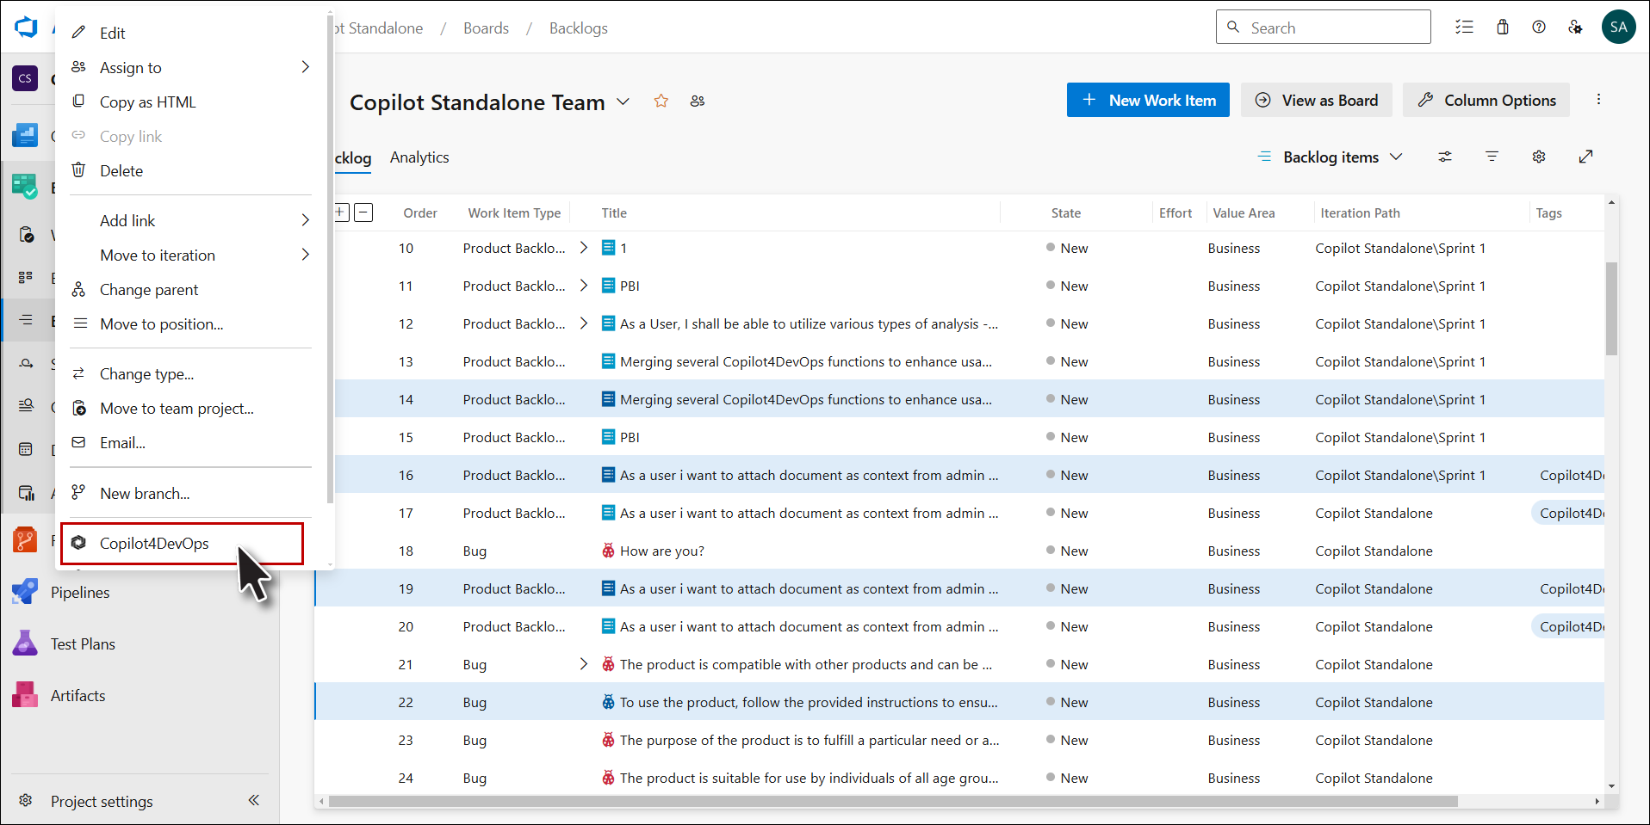
Task: Open the work items list icon in header
Action: (x=1464, y=27)
